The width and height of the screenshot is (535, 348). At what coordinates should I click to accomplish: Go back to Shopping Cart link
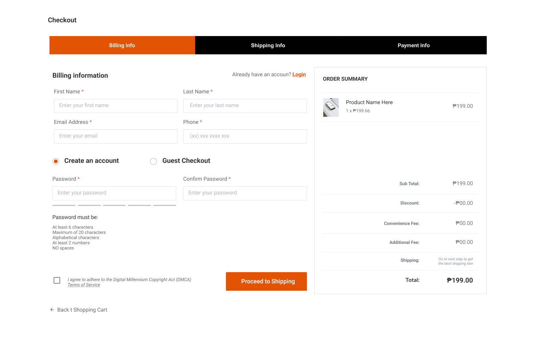point(82,310)
